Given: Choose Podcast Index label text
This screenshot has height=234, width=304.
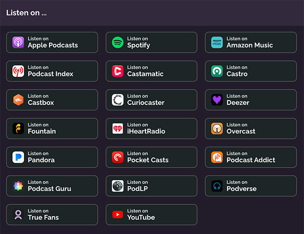Looking at the screenshot, I should 51,74.
